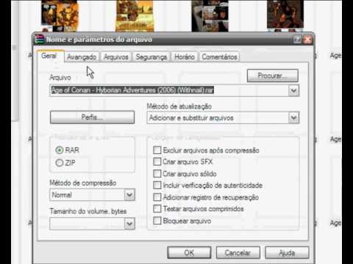Screen dimensions: 353x264
Task: Open the Arquivos tab
Action: (x=116, y=57)
